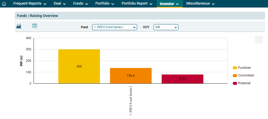This screenshot has width=268, height=119.
Task: Open the CCY currency dropdown set to INR
Action: (166, 27)
